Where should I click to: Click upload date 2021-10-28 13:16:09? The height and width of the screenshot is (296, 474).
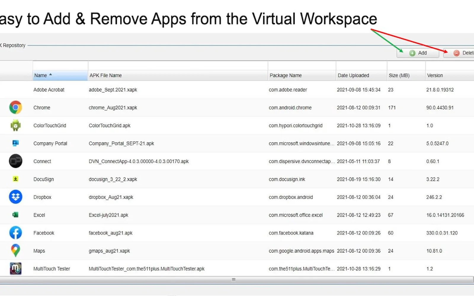(x=358, y=126)
